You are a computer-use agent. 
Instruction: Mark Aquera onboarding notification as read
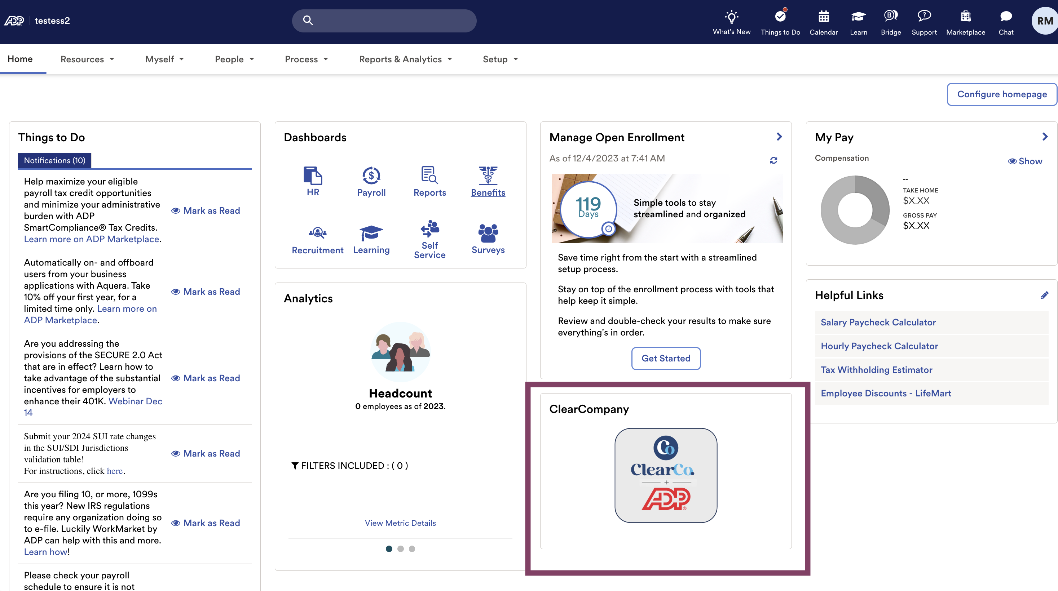tap(206, 292)
